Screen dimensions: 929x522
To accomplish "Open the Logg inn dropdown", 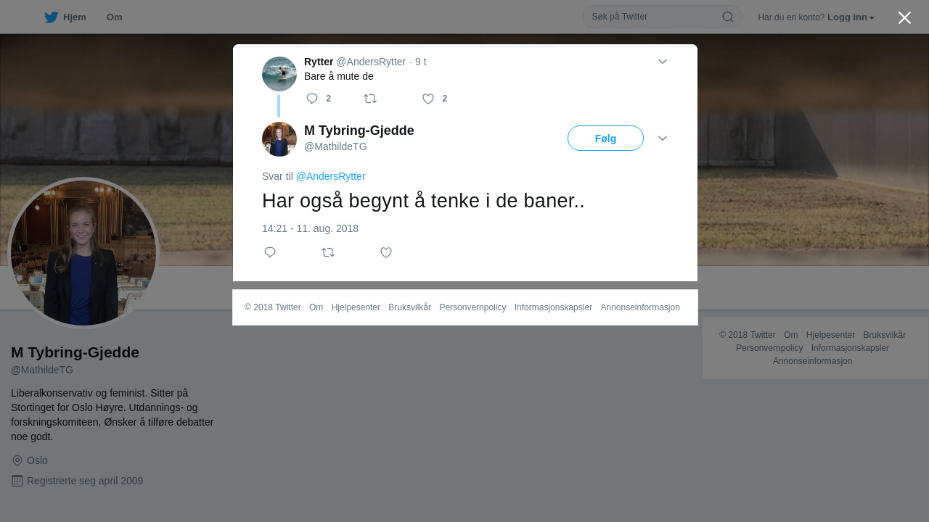I will tap(851, 17).
